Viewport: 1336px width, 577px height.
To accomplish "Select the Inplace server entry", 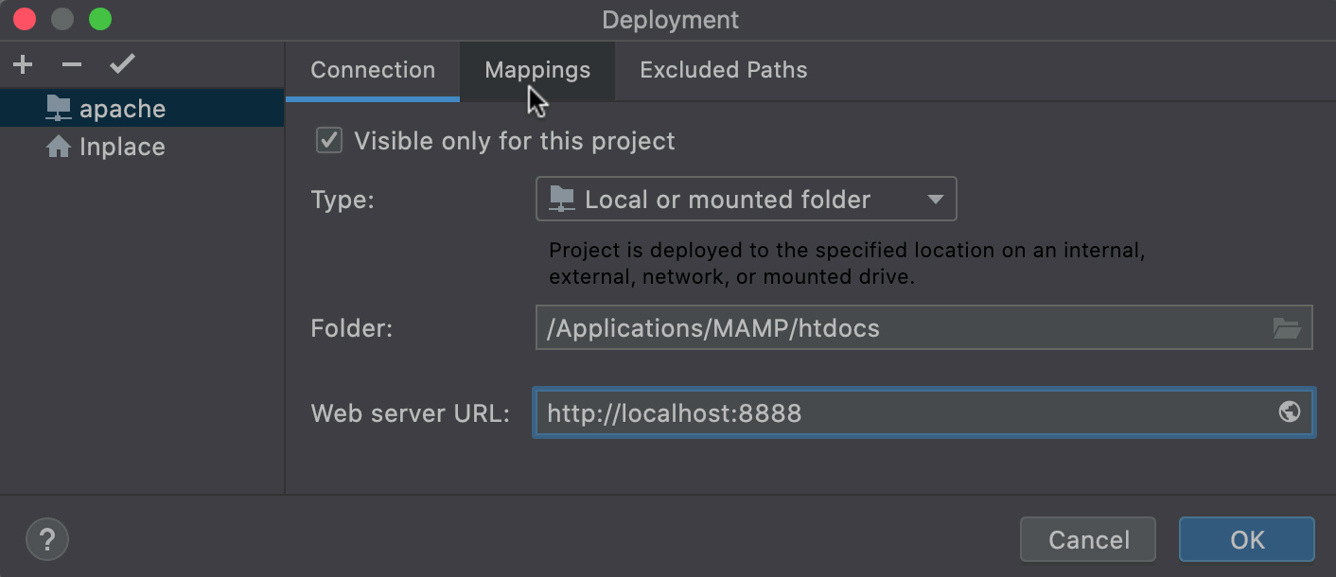I will pos(142,147).
